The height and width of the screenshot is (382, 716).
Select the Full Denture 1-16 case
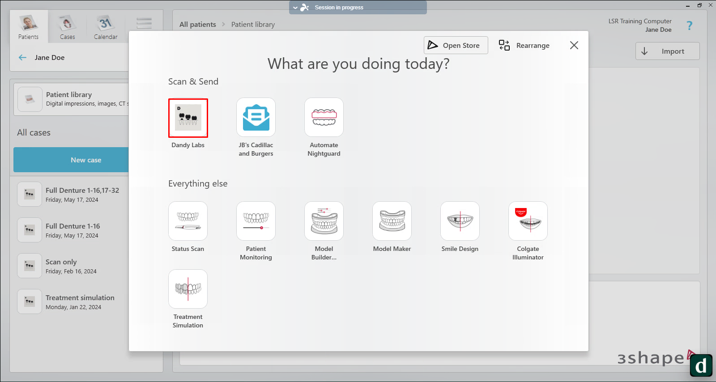[x=72, y=230]
